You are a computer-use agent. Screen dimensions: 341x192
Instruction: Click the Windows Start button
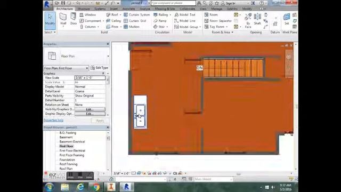pos(49,187)
